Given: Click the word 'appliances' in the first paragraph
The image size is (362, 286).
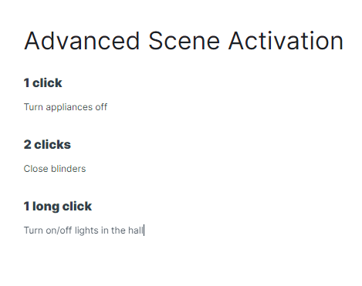Looking at the screenshot, I should click(69, 108).
